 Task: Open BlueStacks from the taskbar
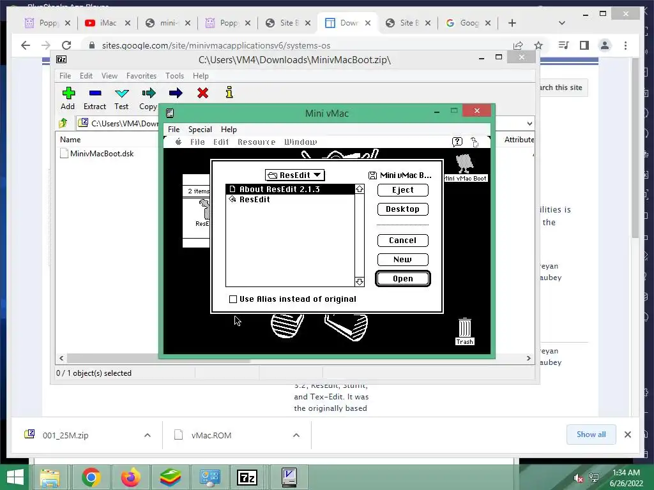click(x=171, y=477)
